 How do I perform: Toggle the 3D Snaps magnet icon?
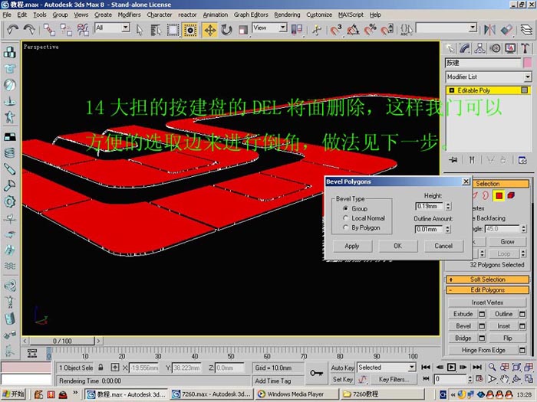pos(336,30)
